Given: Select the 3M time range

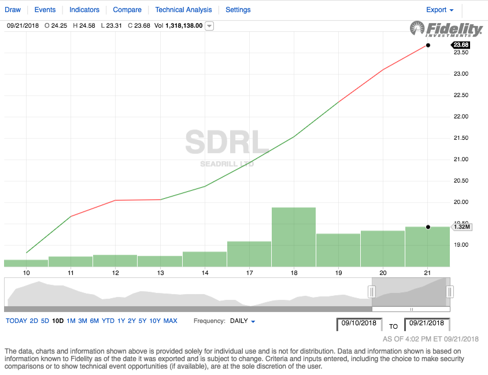Looking at the screenshot, I should (83, 321).
